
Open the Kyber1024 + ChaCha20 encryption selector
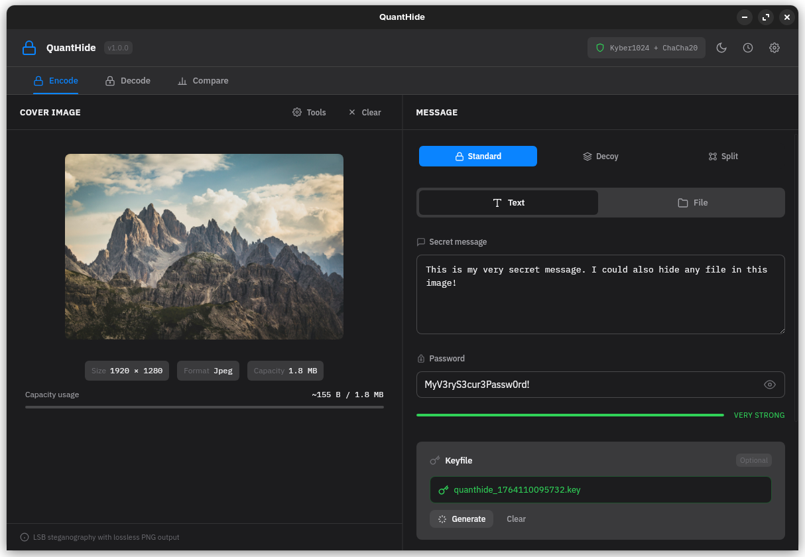click(x=646, y=48)
